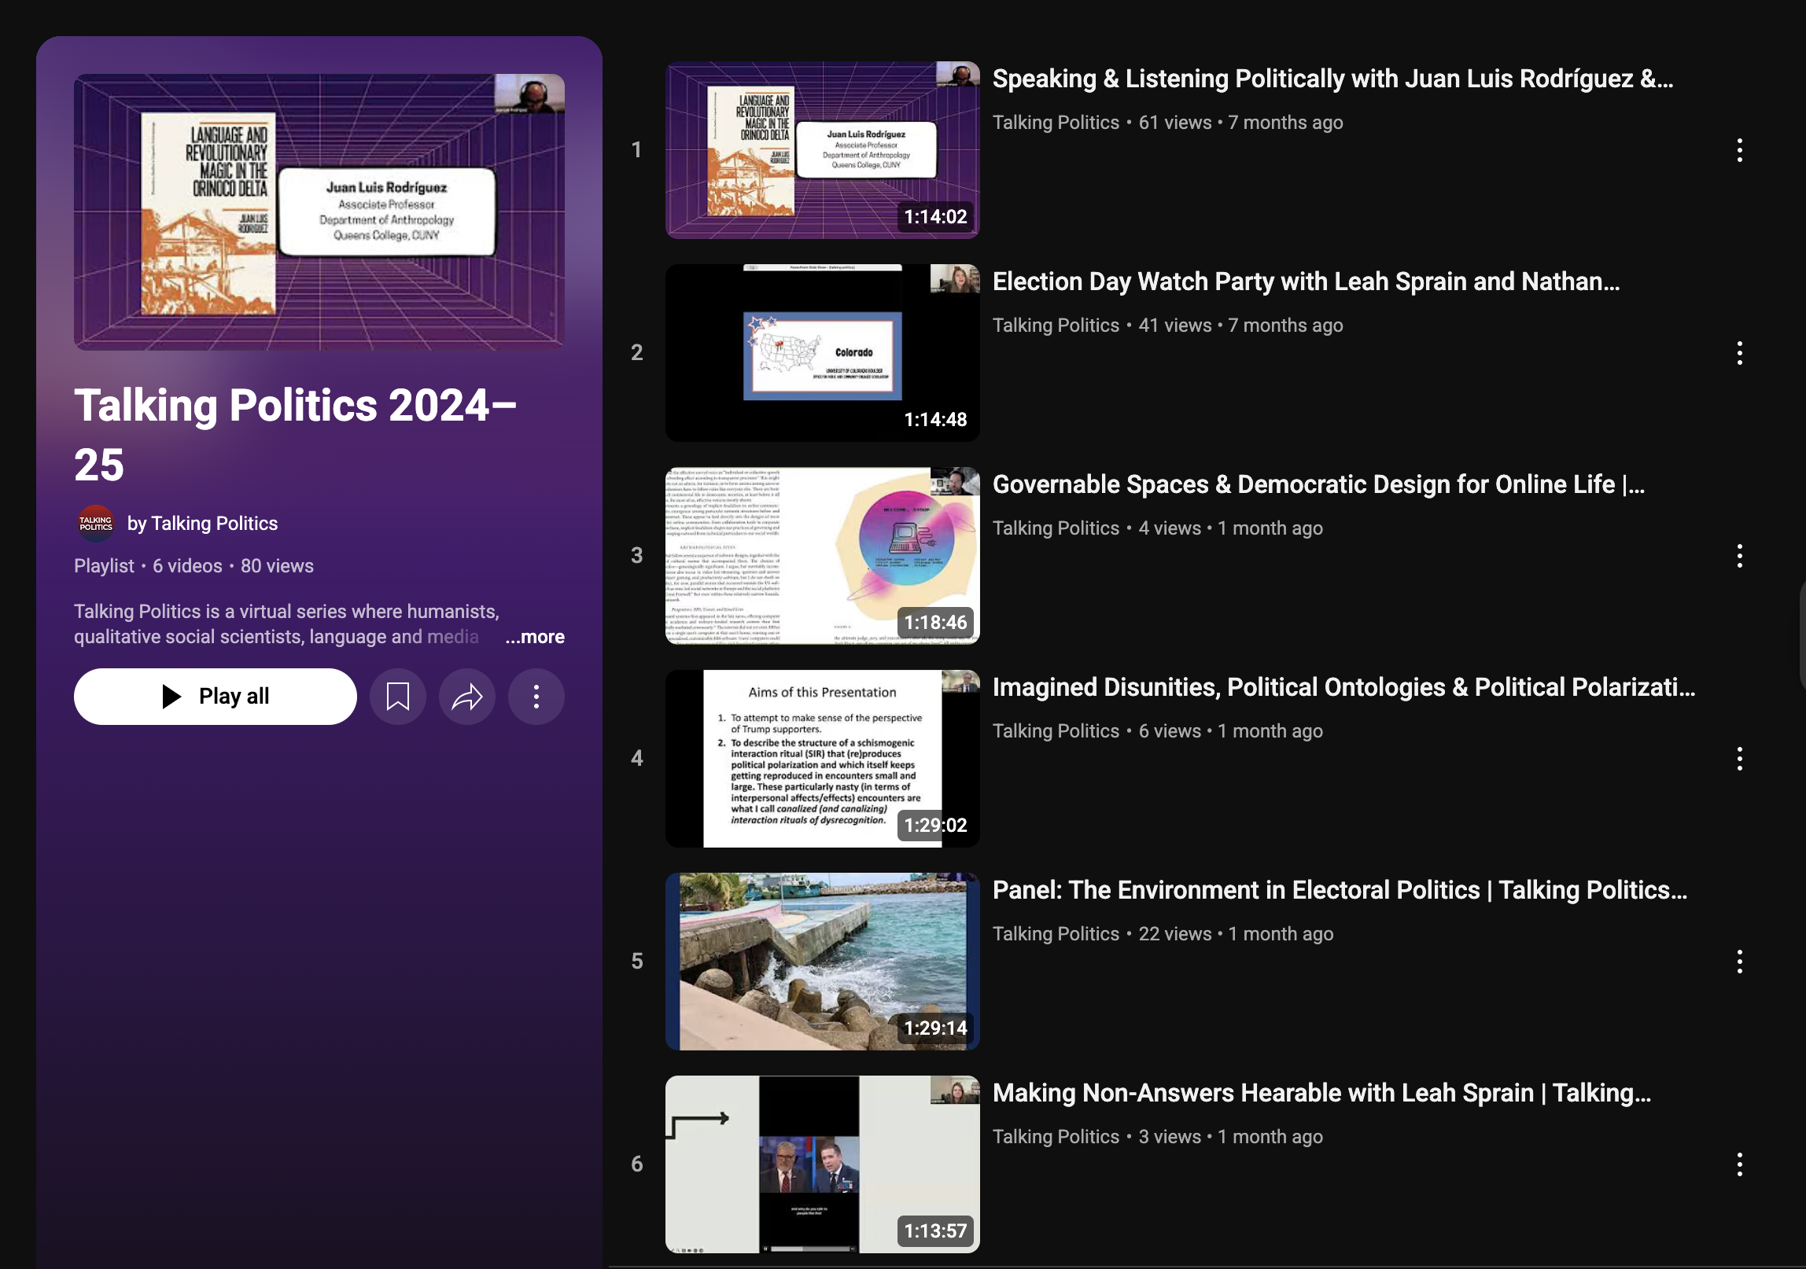Click the playlist title Talking Politics 2024–25
Viewport: 1806px width, 1269px height.
(296, 435)
